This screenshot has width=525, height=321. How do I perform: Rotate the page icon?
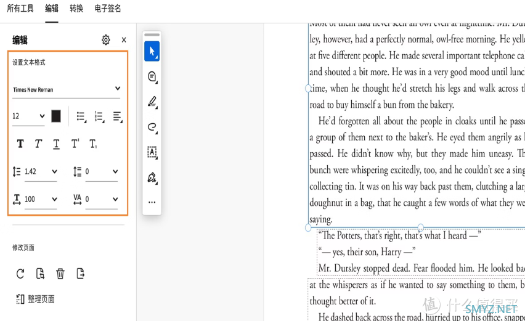pyautogui.click(x=20, y=274)
